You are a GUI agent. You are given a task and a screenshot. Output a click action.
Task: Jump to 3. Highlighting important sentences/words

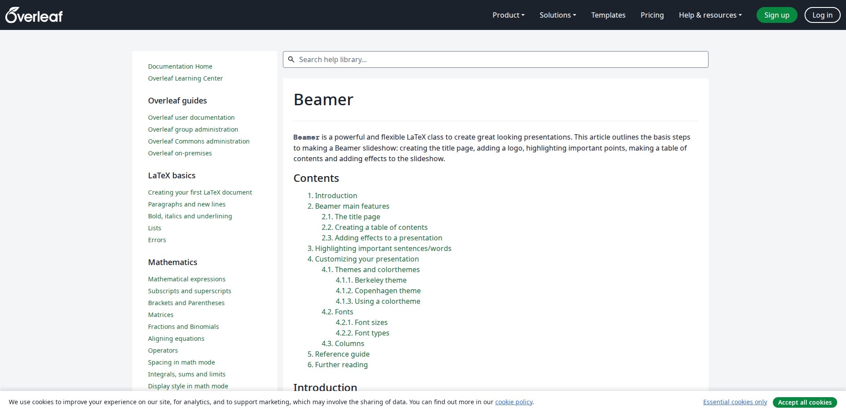click(x=379, y=248)
